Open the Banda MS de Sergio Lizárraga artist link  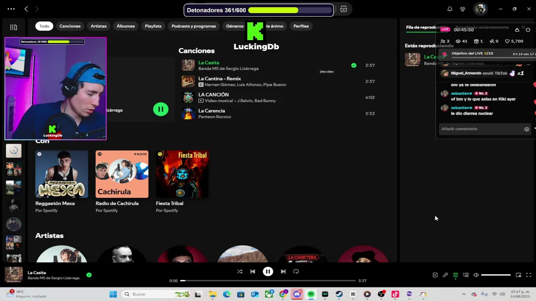228,69
